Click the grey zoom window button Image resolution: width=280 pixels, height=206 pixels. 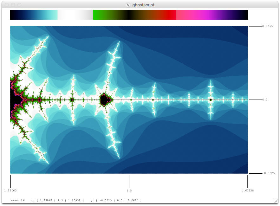tap(19, 5)
